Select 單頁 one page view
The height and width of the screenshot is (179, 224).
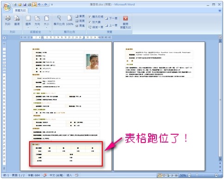pyautogui.click(x=80, y=16)
